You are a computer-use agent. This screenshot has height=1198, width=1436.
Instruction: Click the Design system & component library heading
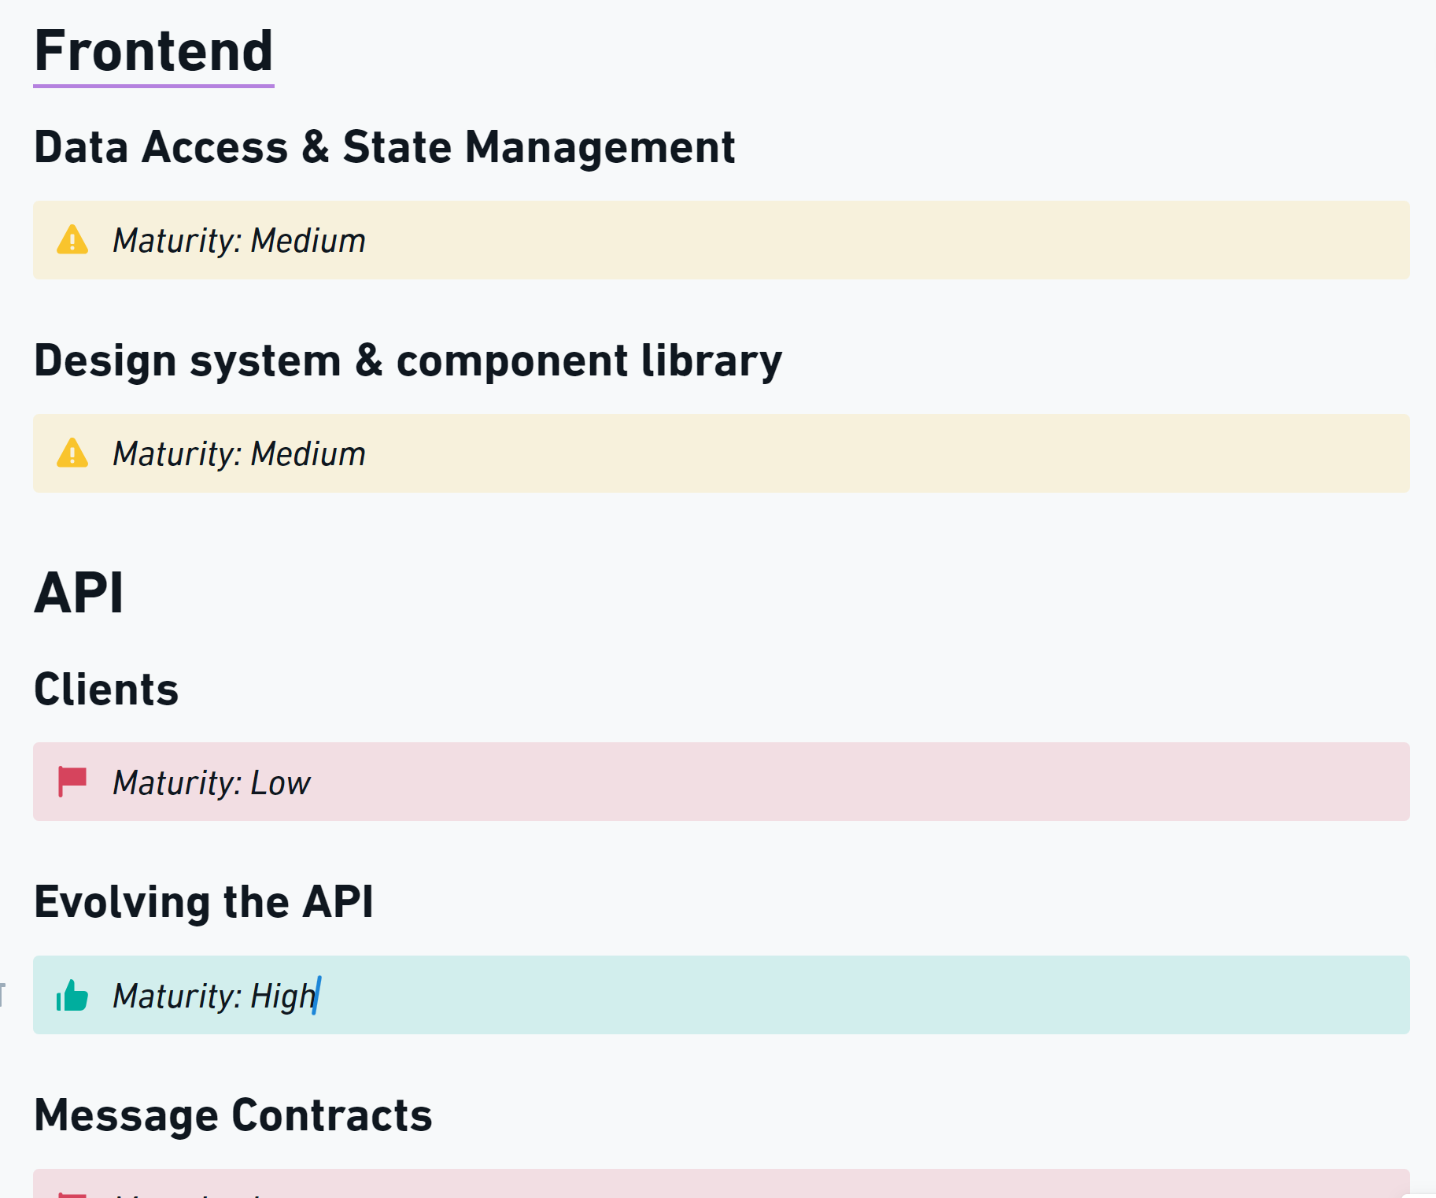coord(408,361)
